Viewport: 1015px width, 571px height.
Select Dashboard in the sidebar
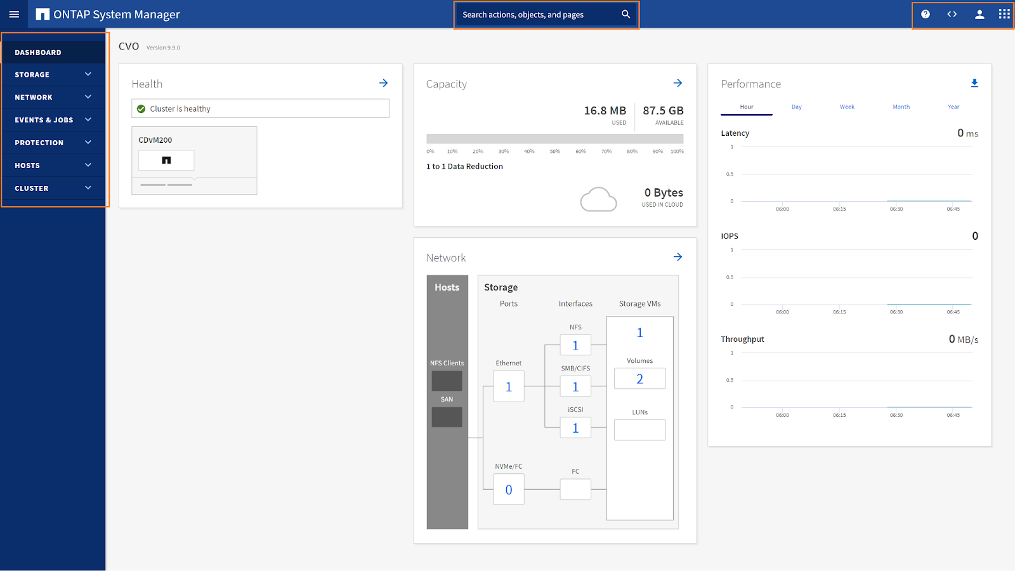pyautogui.click(x=38, y=53)
